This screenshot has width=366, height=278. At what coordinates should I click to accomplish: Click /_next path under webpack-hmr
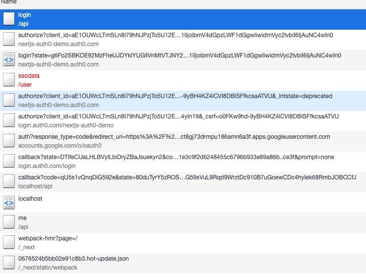point(26,247)
